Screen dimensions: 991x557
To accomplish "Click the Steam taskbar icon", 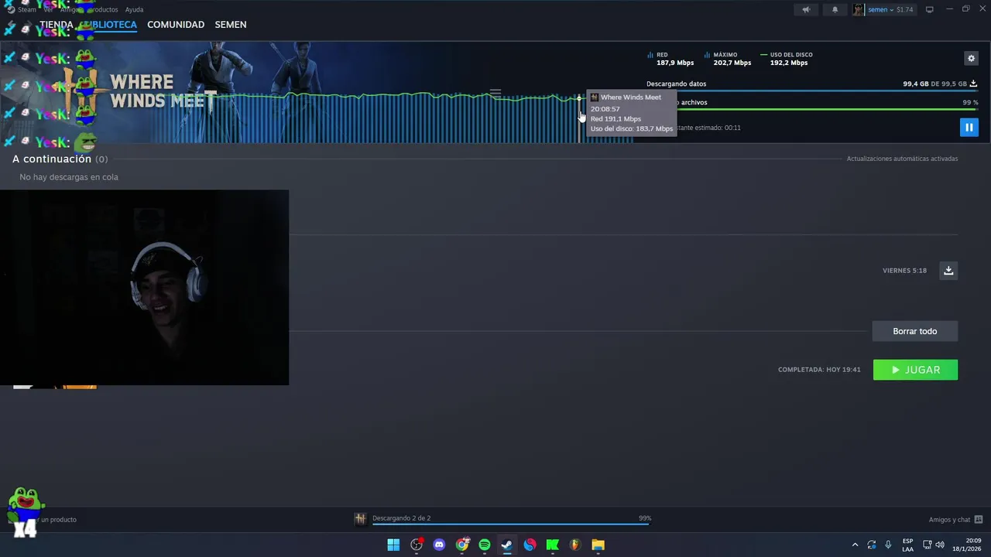I will pos(507,545).
